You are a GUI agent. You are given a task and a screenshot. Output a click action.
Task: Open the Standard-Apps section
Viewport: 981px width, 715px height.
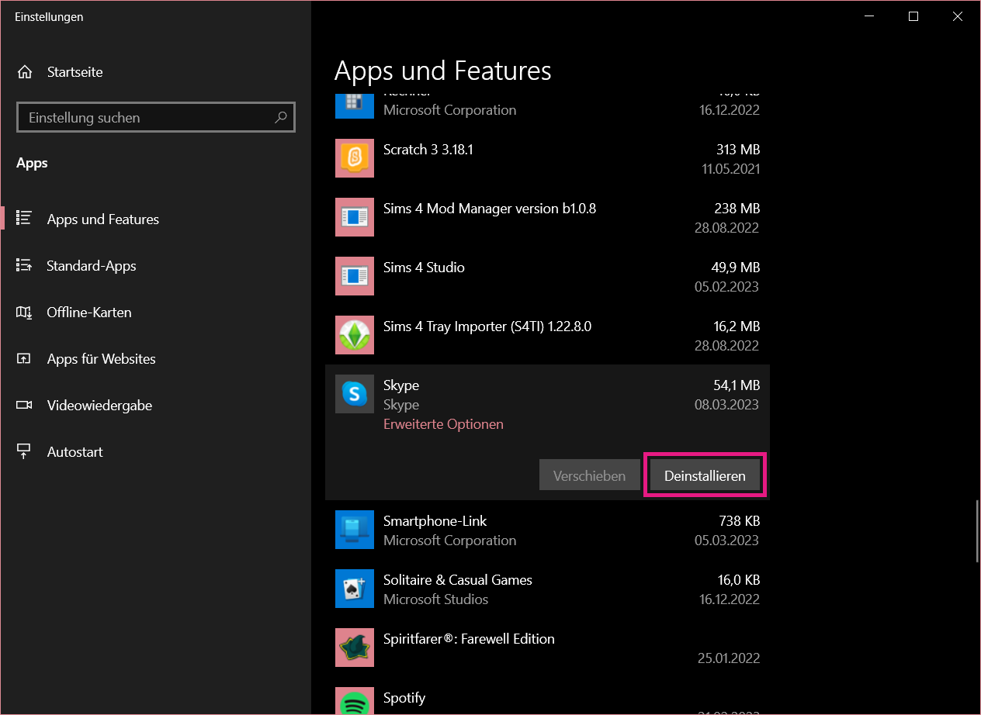91,266
